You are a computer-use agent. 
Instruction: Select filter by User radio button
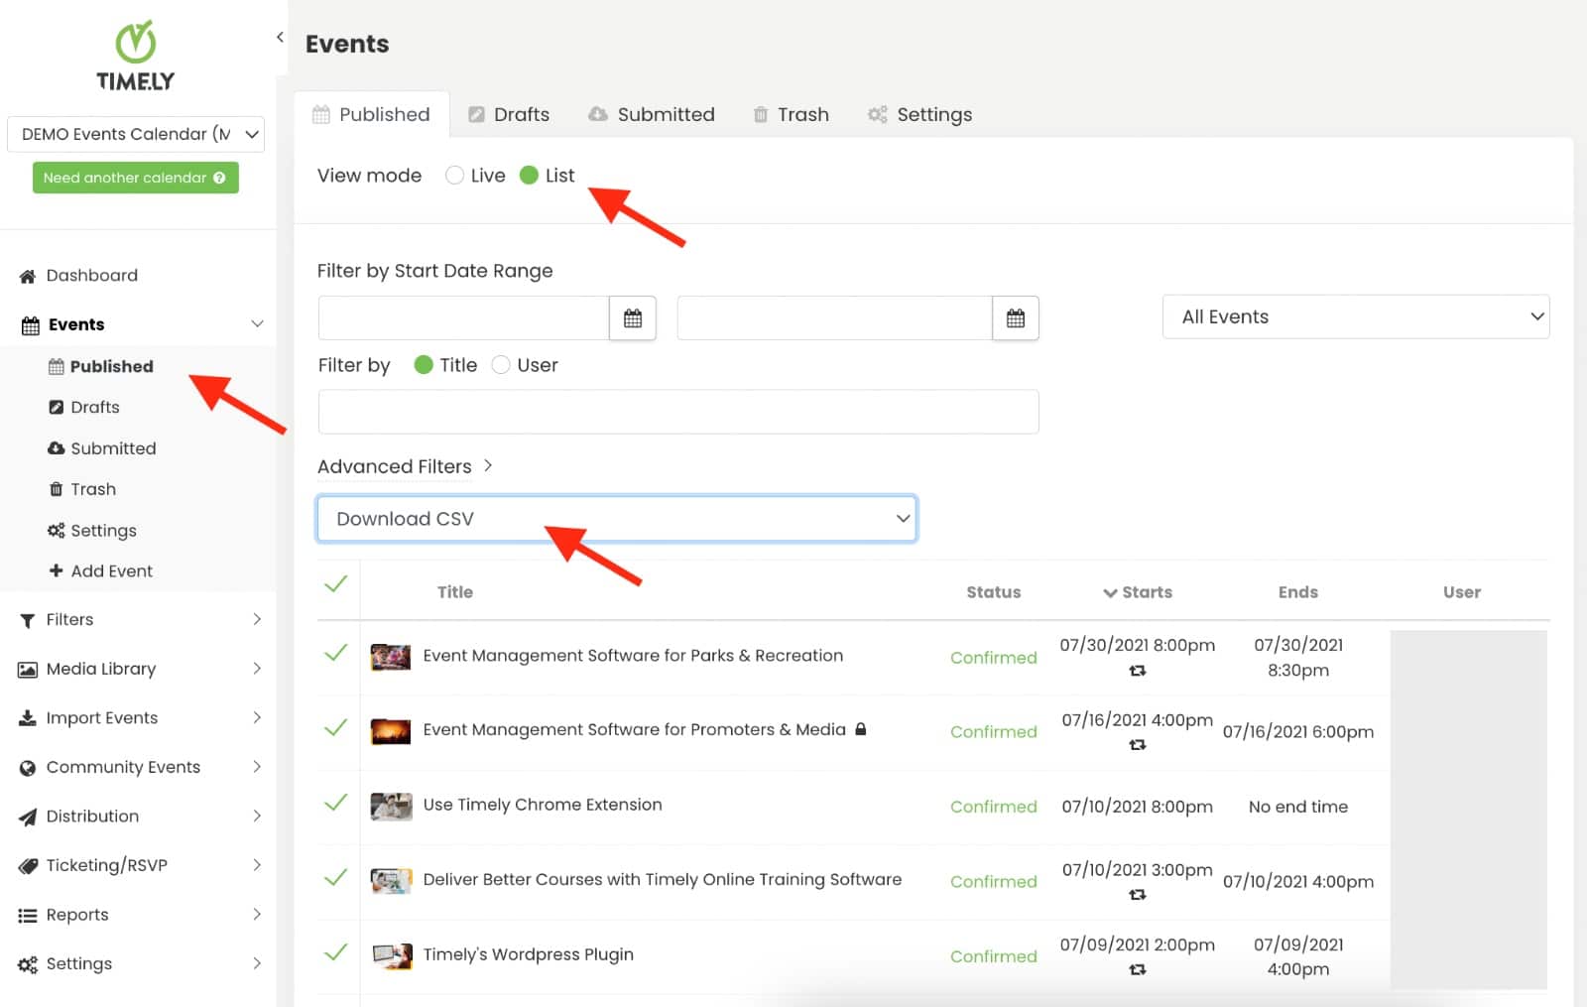coord(502,365)
